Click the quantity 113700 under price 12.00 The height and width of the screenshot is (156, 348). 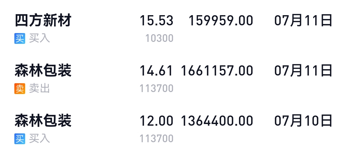[x=157, y=139]
